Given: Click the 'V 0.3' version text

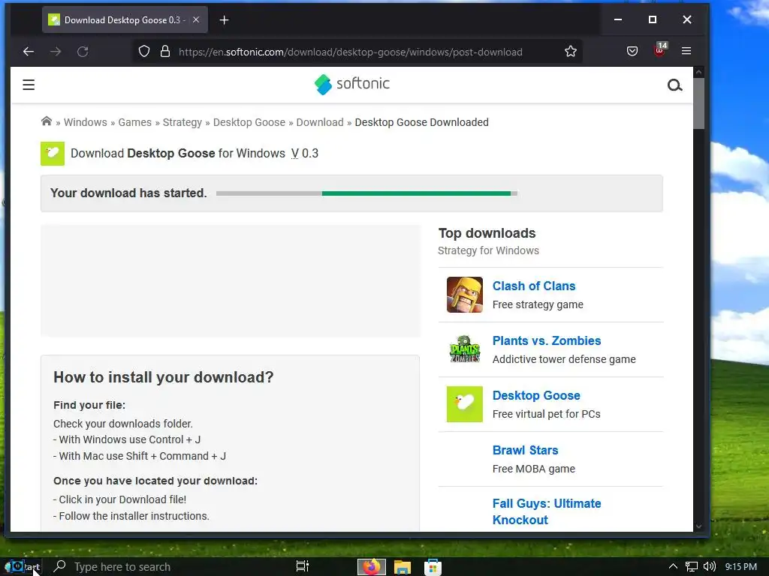Looking at the screenshot, I should pos(305,153).
